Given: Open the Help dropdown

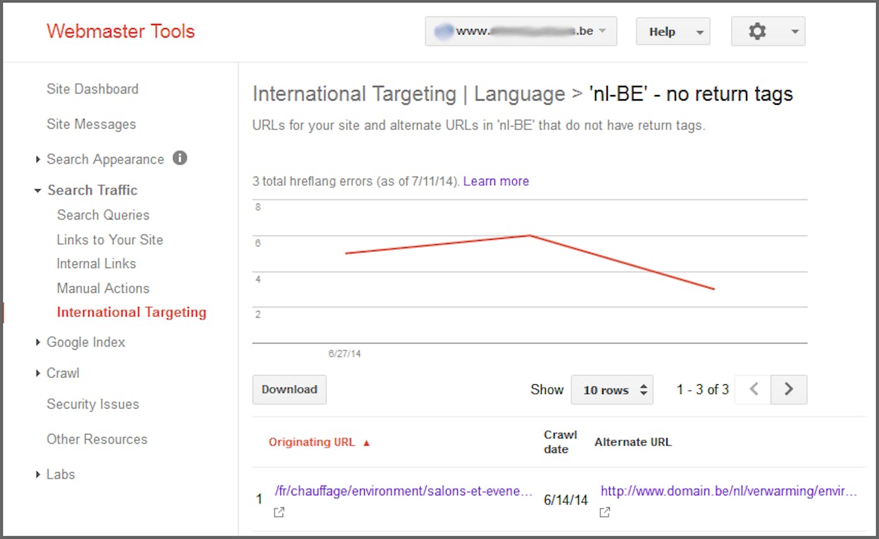Looking at the screenshot, I should 673,32.
